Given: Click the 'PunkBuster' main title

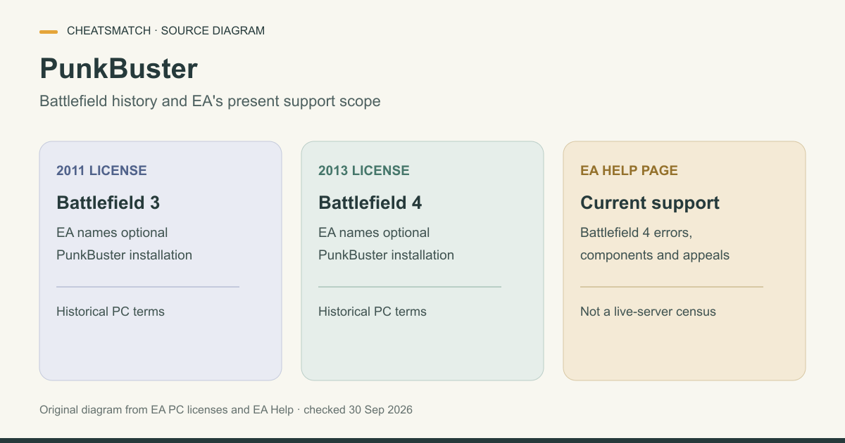Looking at the screenshot, I should [118, 68].
